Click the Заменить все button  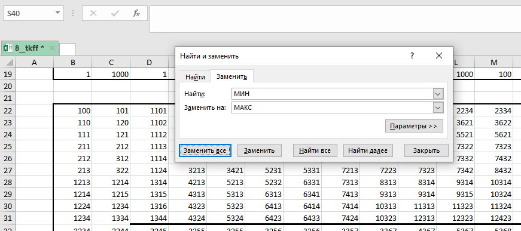pyautogui.click(x=205, y=150)
